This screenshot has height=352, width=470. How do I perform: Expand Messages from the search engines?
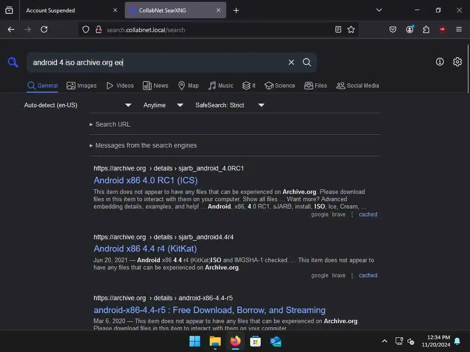pyautogui.click(x=143, y=145)
